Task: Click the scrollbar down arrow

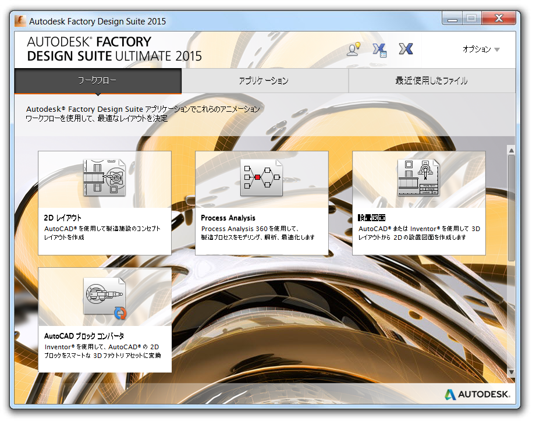Action: click(512, 372)
